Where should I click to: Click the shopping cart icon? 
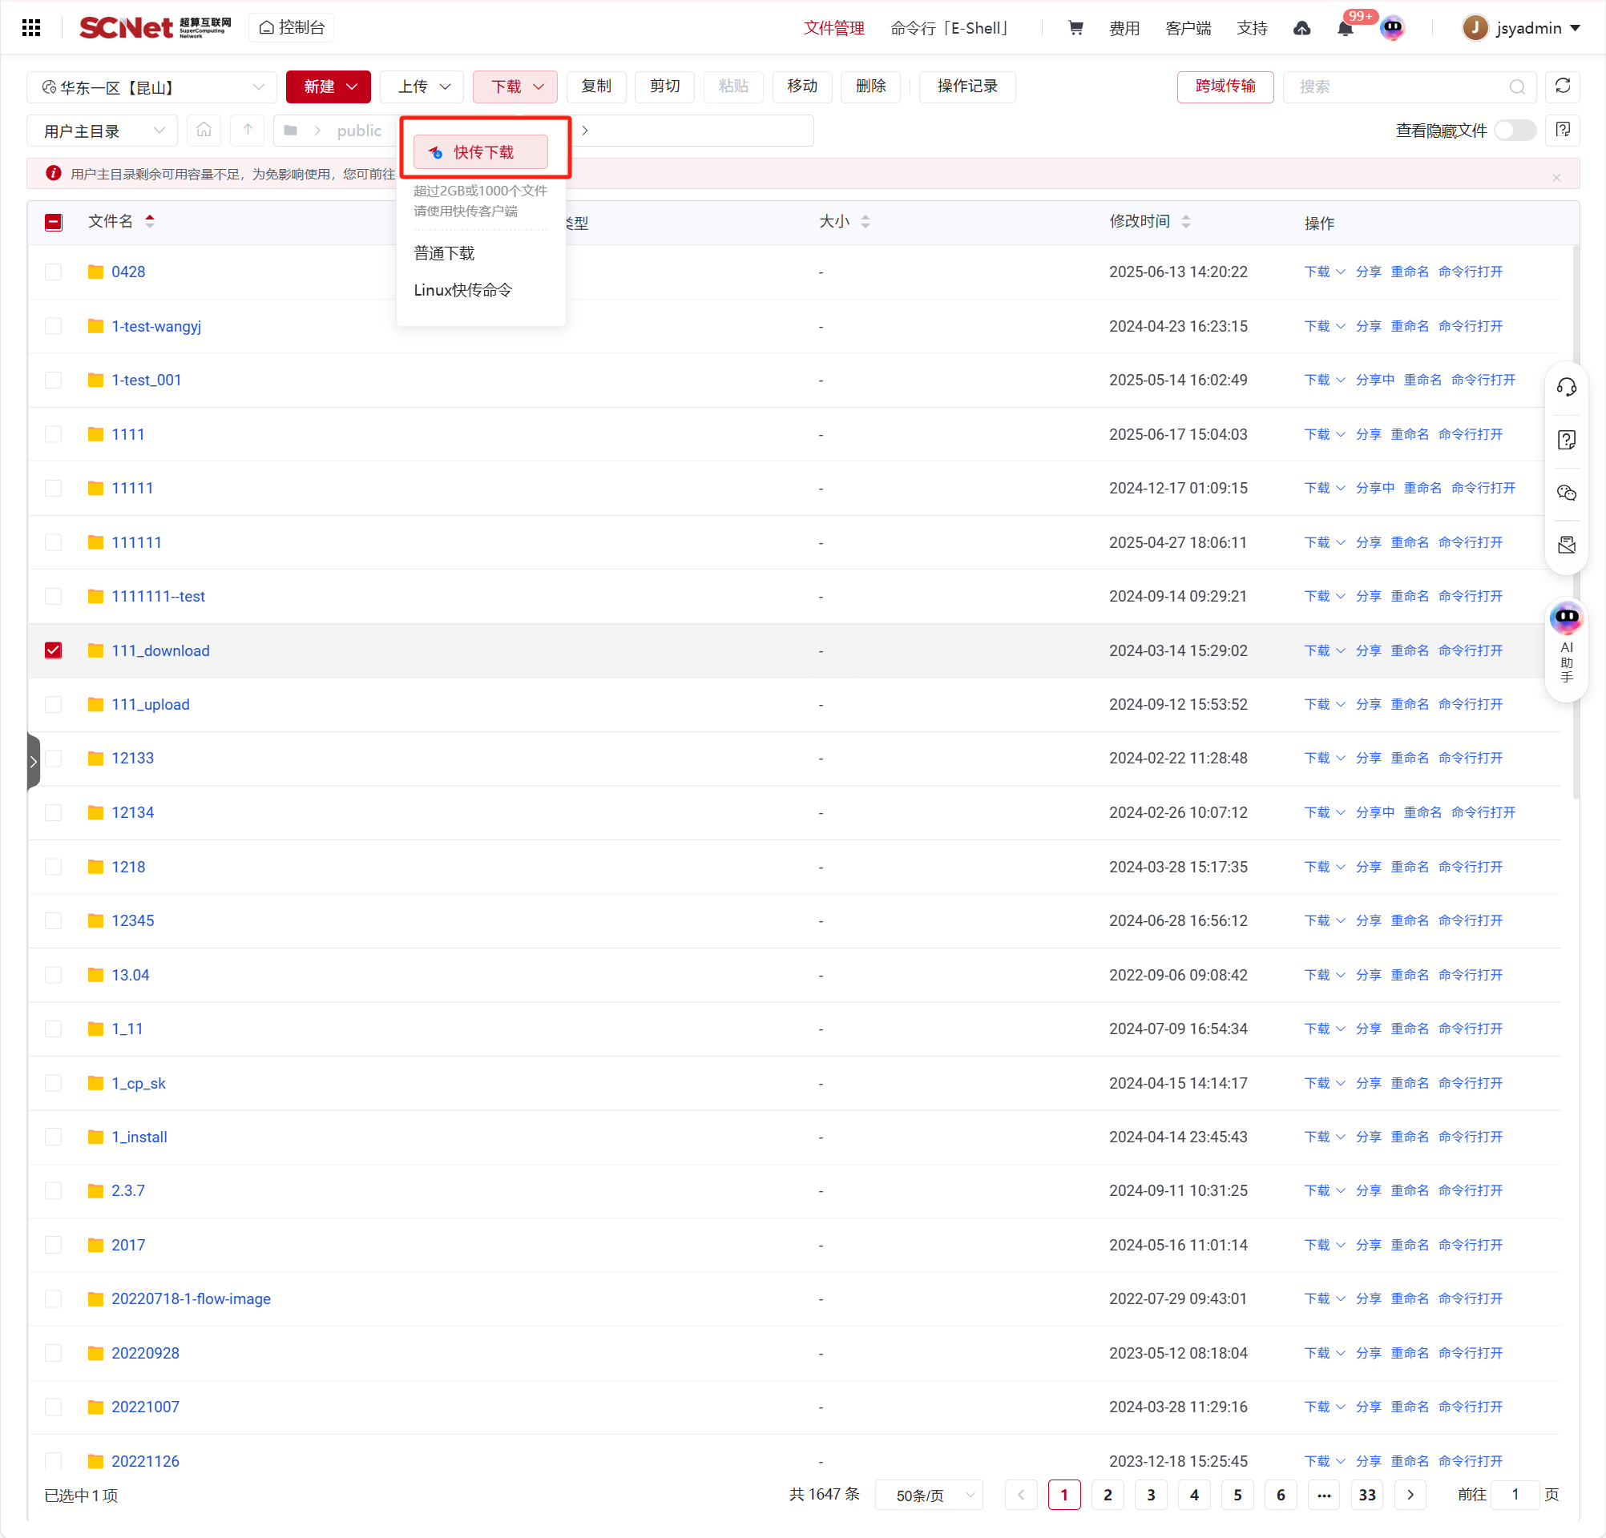click(x=1075, y=28)
